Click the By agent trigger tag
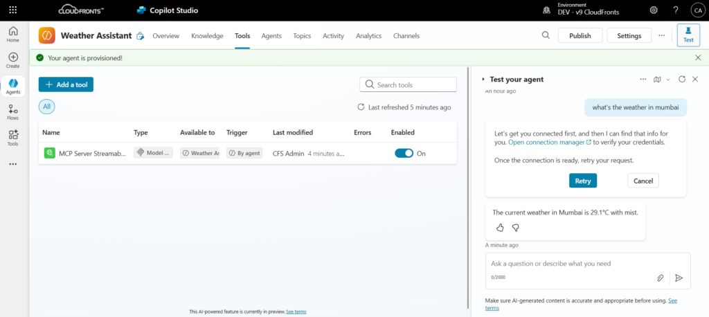The width and height of the screenshot is (709, 317). pos(244,153)
